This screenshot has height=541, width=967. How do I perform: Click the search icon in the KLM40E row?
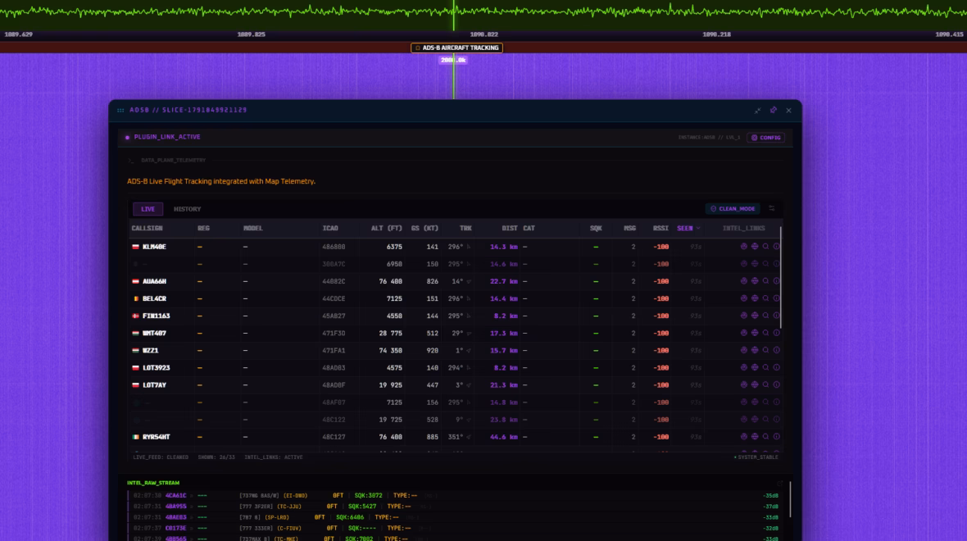766,247
